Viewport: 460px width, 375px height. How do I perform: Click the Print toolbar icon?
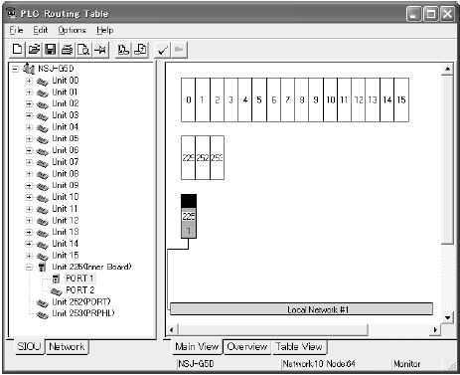[67, 50]
